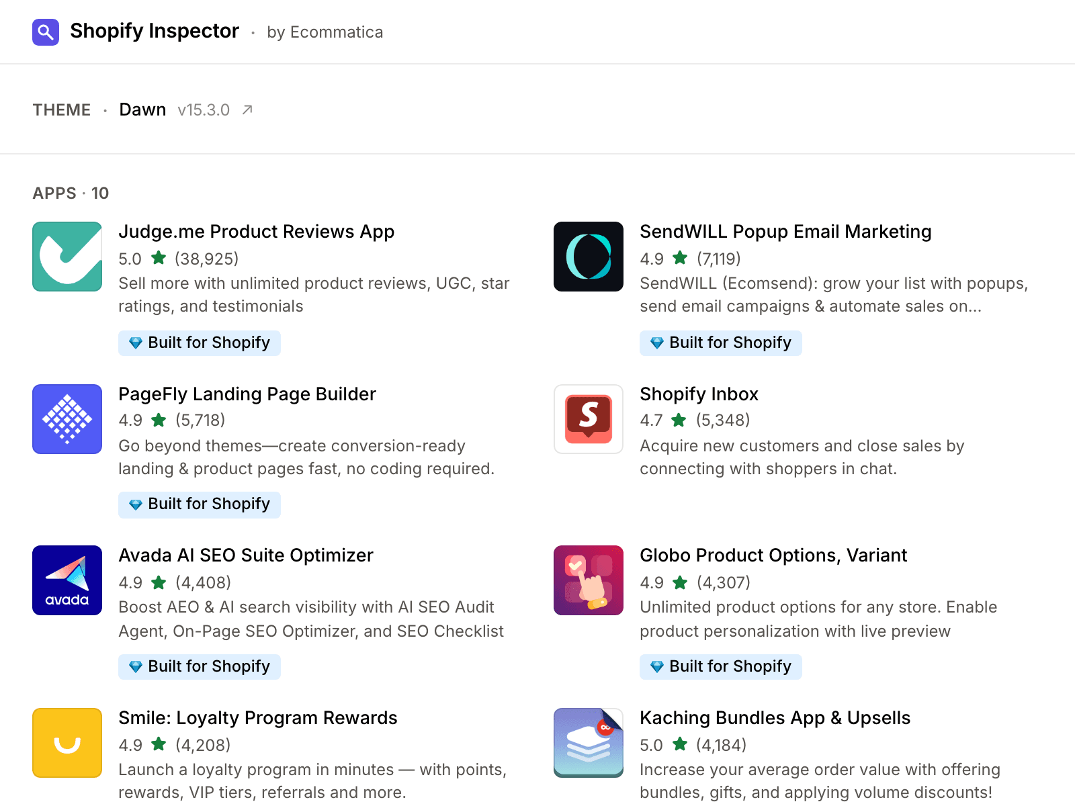1075x806 pixels.
Task: Click the SendWILL (Ecomsend) popups description
Action: tap(834, 295)
